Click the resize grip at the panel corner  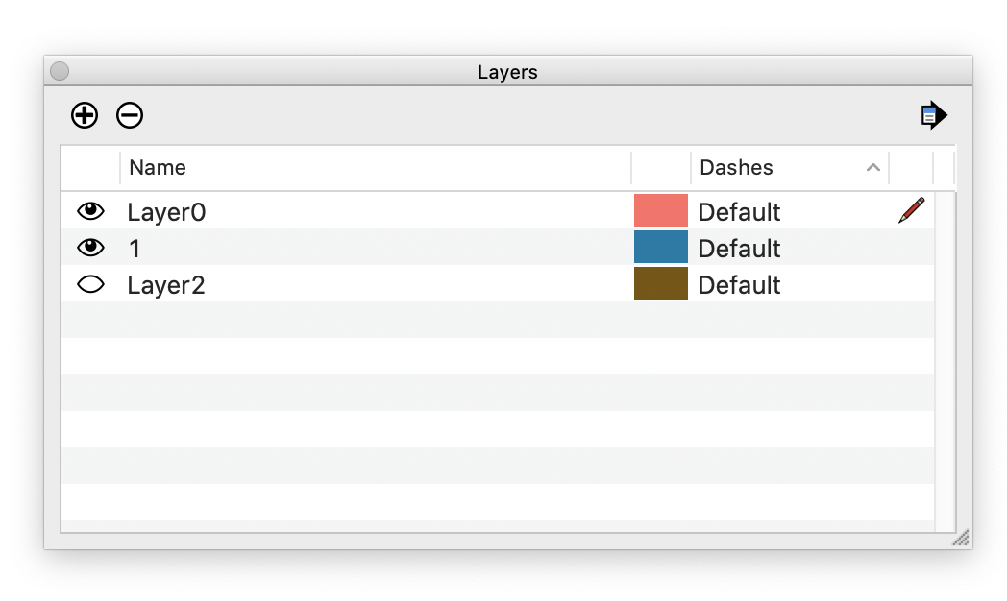[961, 539]
